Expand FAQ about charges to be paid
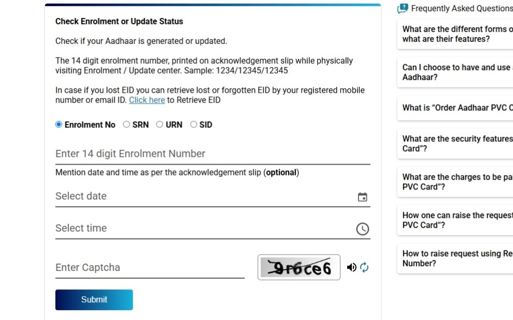The height and width of the screenshot is (320, 513). 455,182
